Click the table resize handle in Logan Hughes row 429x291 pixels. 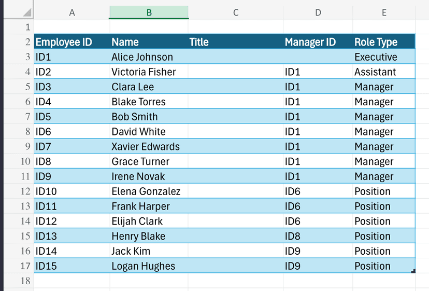click(413, 271)
